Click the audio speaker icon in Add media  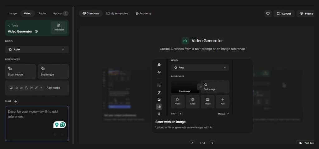(x=21, y=88)
